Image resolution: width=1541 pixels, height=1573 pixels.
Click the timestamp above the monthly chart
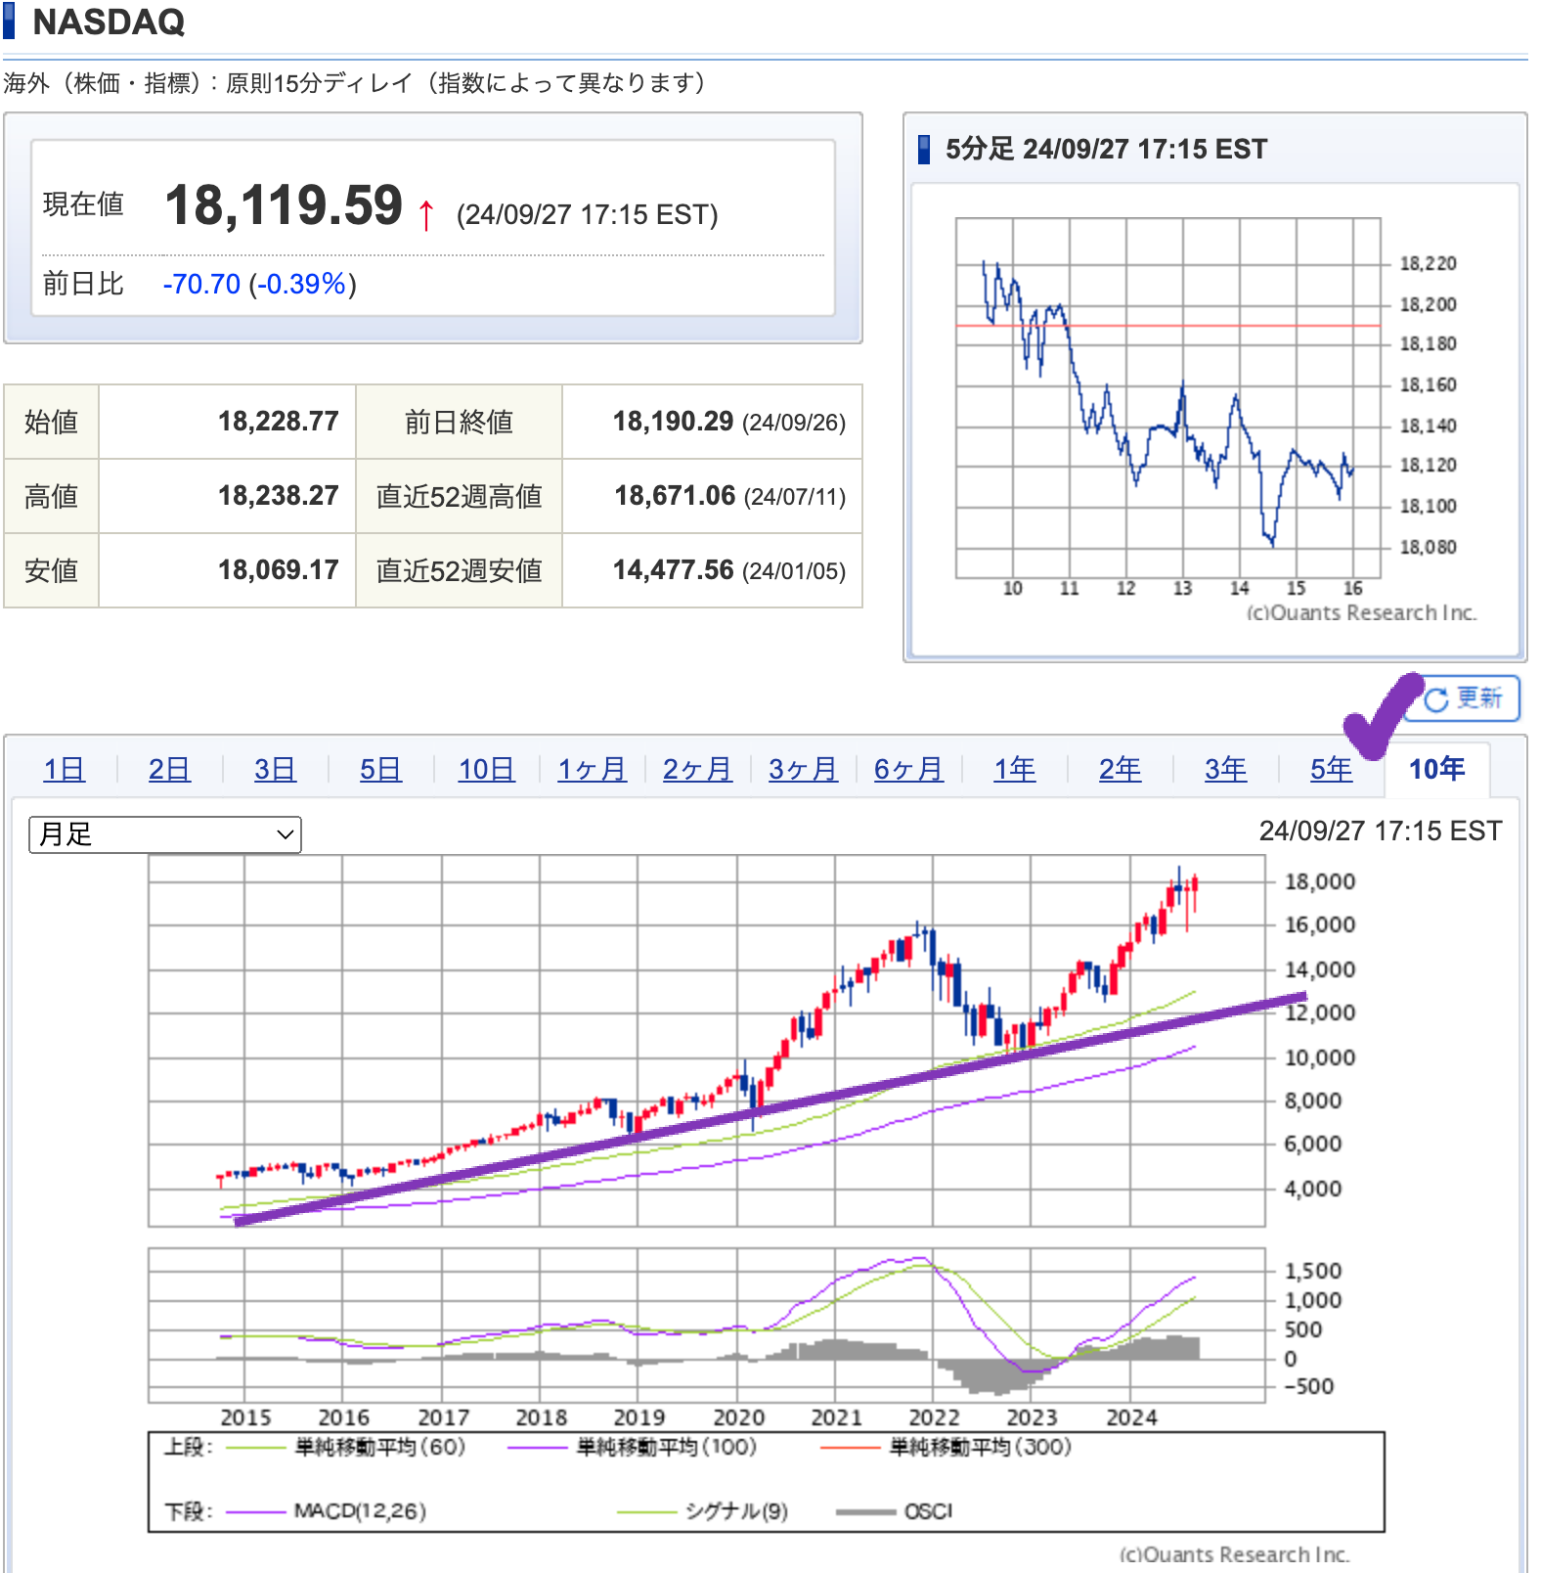pyautogui.click(x=1381, y=831)
